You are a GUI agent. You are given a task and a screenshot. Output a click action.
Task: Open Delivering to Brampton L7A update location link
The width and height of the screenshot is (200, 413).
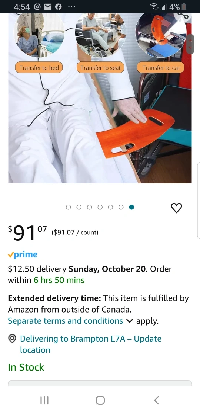(91, 344)
